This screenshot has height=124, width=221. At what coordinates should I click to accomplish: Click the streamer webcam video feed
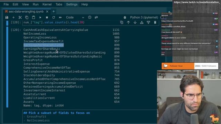pos(189,97)
